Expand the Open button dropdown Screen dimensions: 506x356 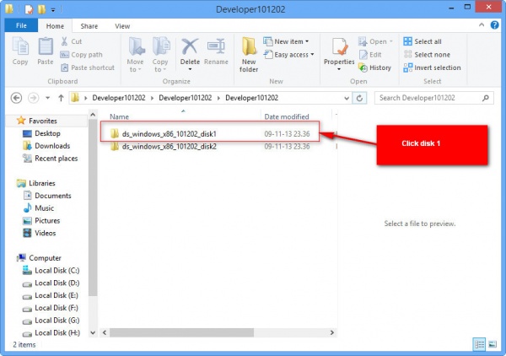coord(391,41)
